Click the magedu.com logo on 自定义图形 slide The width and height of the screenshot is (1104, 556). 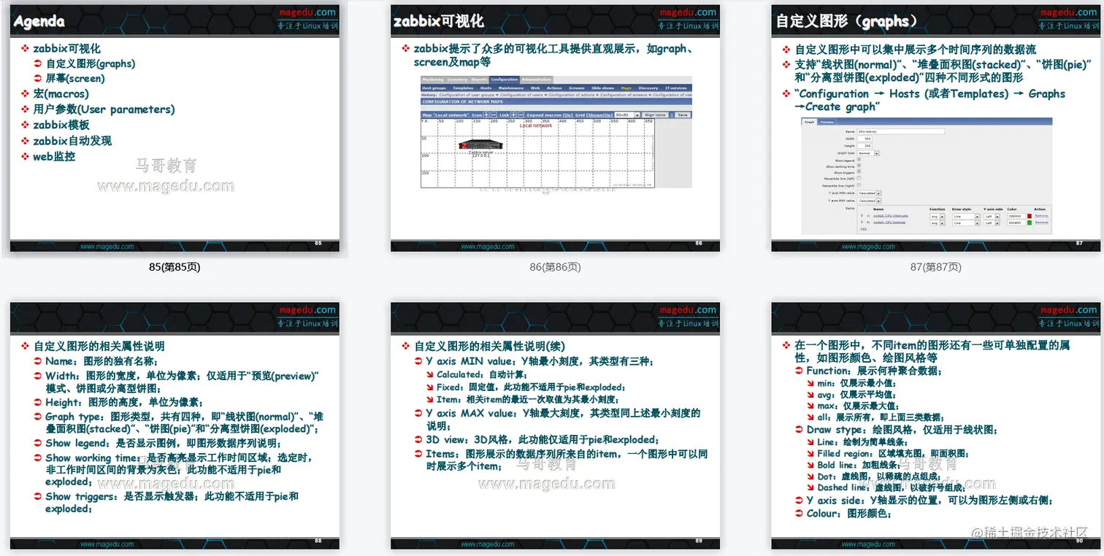[1070, 12]
